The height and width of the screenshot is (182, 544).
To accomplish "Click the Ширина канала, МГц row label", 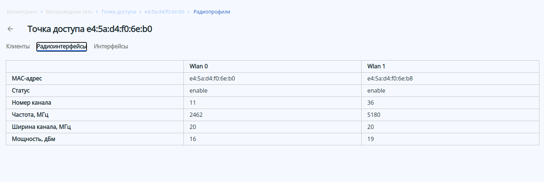I will [44, 127].
